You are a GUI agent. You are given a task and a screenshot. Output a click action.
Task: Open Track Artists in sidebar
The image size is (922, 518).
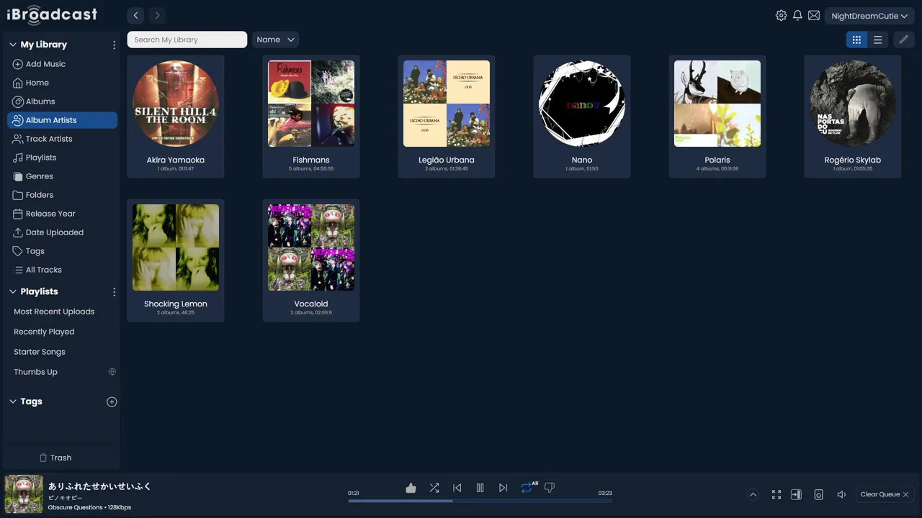coord(63,139)
